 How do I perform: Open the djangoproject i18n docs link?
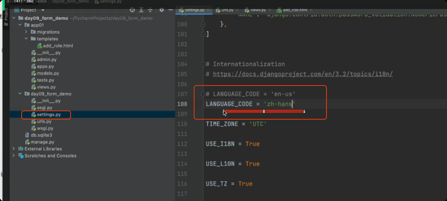pyautogui.click(x=303, y=74)
